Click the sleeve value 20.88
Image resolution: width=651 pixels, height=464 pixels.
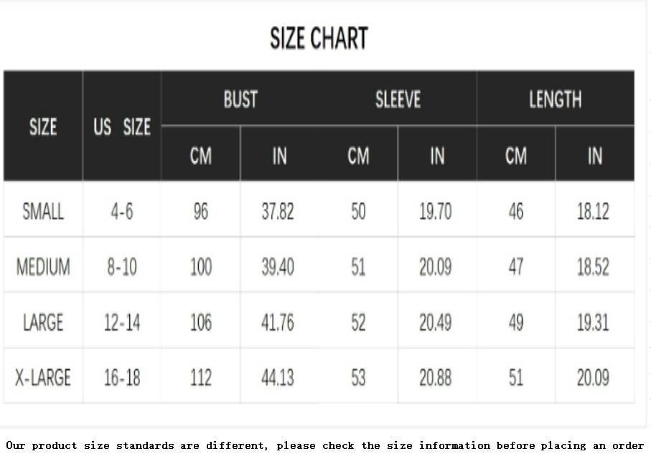[436, 377]
